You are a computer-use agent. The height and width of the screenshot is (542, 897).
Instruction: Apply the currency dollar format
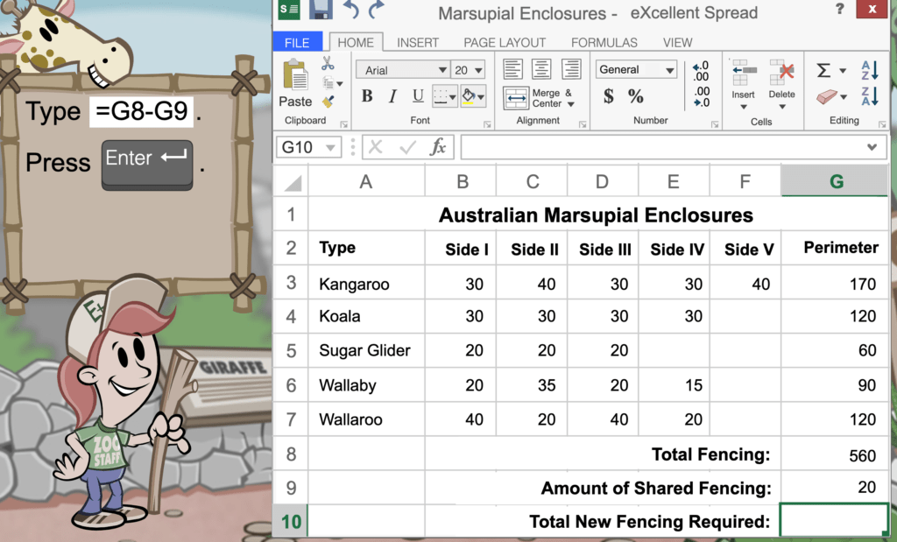[608, 96]
